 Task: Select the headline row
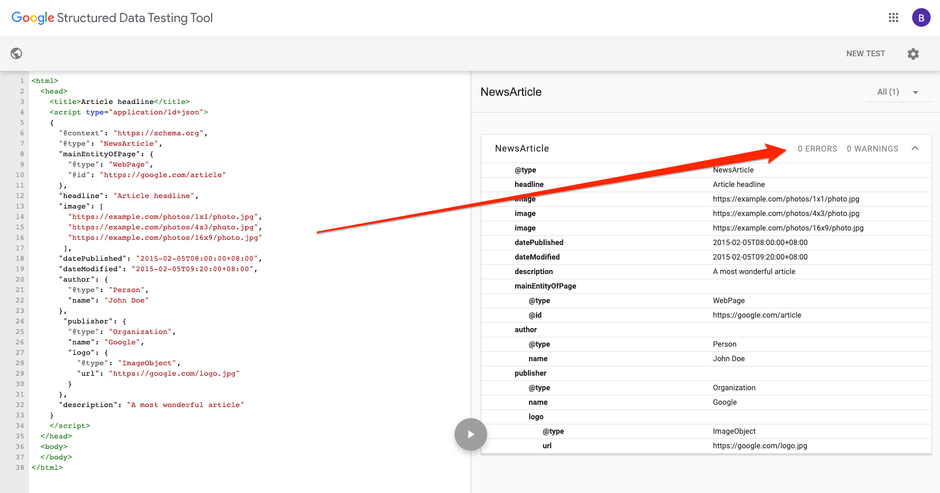706,185
